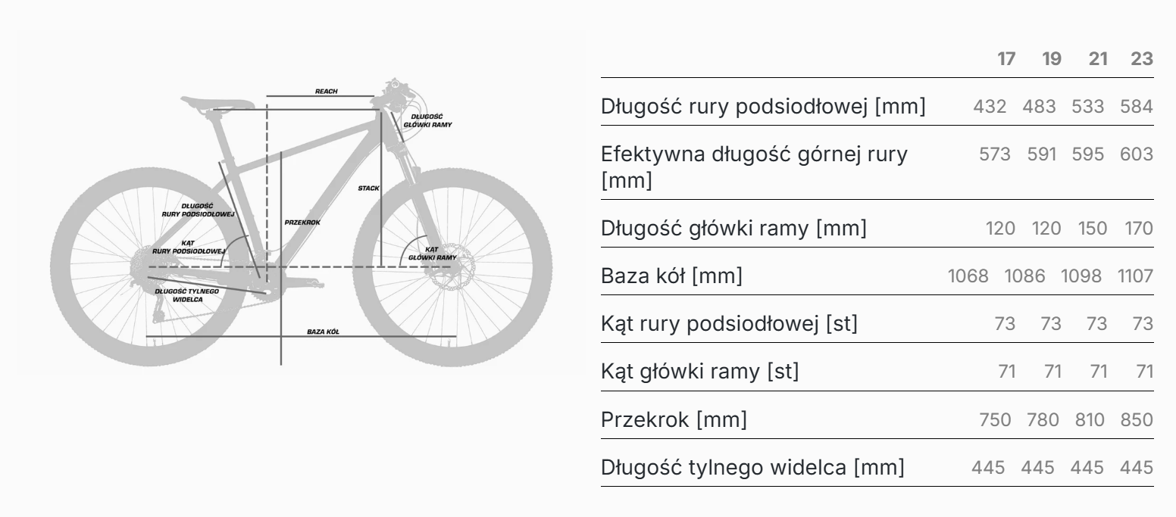Click the 850 standover value
Screen dimensions: 1176x517
[x=1137, y=419]
